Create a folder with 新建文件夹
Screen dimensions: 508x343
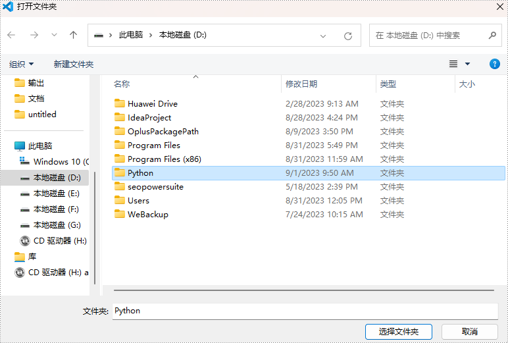point(74,65)
